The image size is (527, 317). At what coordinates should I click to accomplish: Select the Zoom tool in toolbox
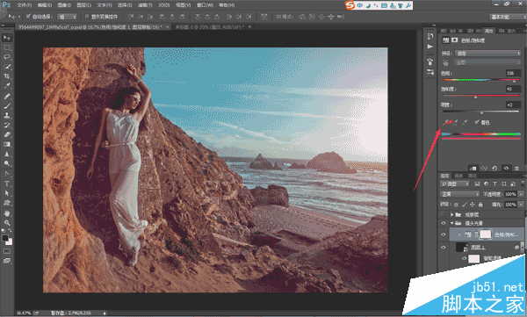pos(7,222)
